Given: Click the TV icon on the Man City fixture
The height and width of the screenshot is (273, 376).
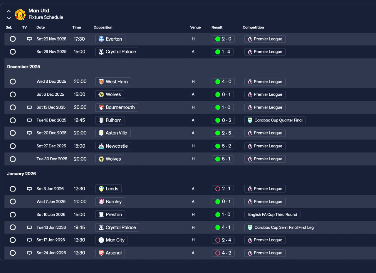Looking at the screenshot, I should (x=29, y=240).
